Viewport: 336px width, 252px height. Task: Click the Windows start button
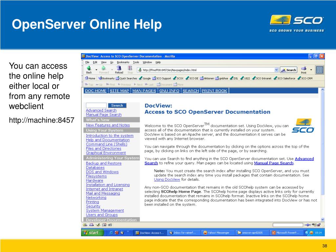(x=92, y=233)
